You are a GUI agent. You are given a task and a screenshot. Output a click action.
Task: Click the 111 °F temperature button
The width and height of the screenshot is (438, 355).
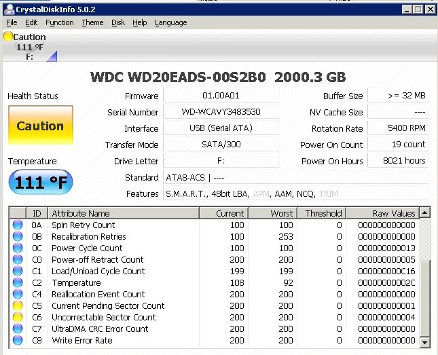[x=41, y=182]
